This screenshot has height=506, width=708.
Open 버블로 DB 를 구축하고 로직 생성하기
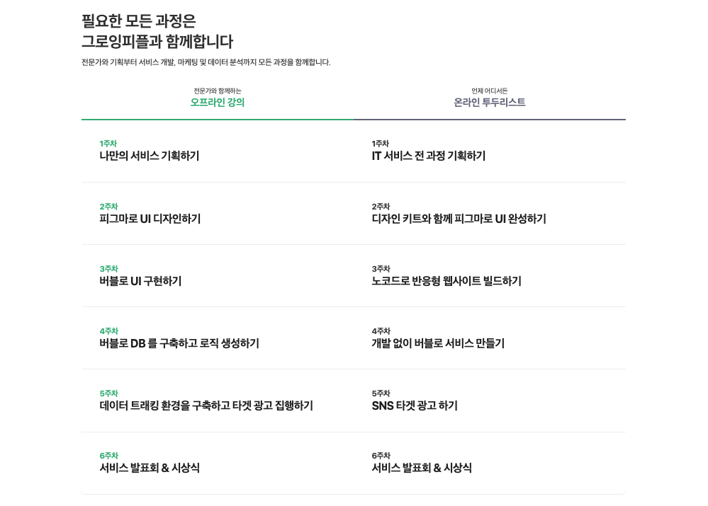[x=179, y=344]
